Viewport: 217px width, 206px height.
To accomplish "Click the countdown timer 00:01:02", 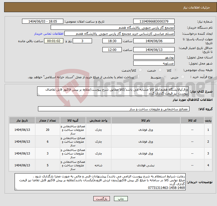I will coord(54,41).
